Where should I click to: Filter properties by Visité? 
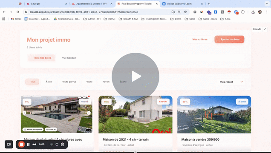tap(89, 82)
